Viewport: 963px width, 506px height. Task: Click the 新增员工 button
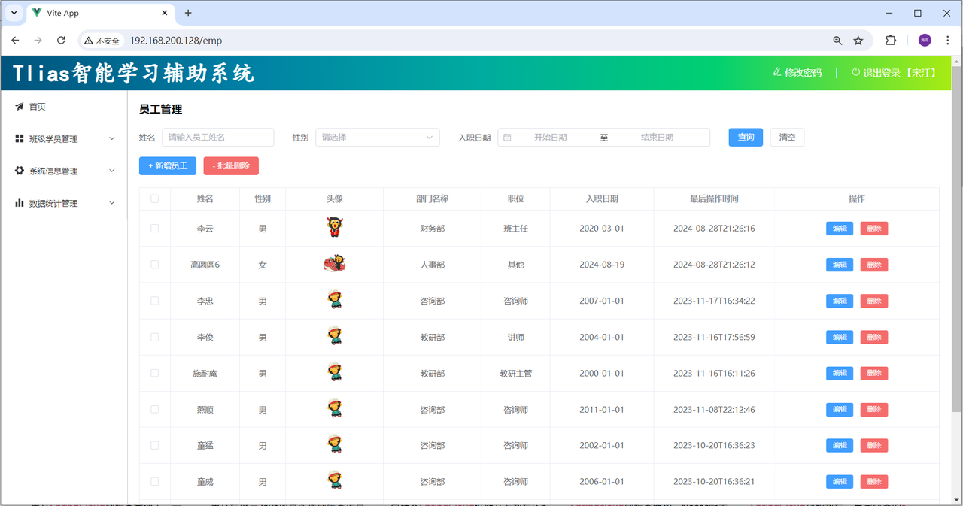168,165
